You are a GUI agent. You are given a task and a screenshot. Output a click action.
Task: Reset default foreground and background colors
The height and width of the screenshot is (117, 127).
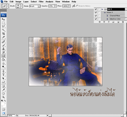tap(2, 101)
